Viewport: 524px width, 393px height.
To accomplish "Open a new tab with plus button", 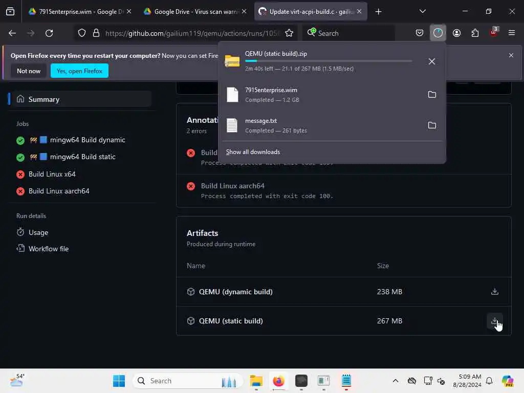I will [378, 12].
